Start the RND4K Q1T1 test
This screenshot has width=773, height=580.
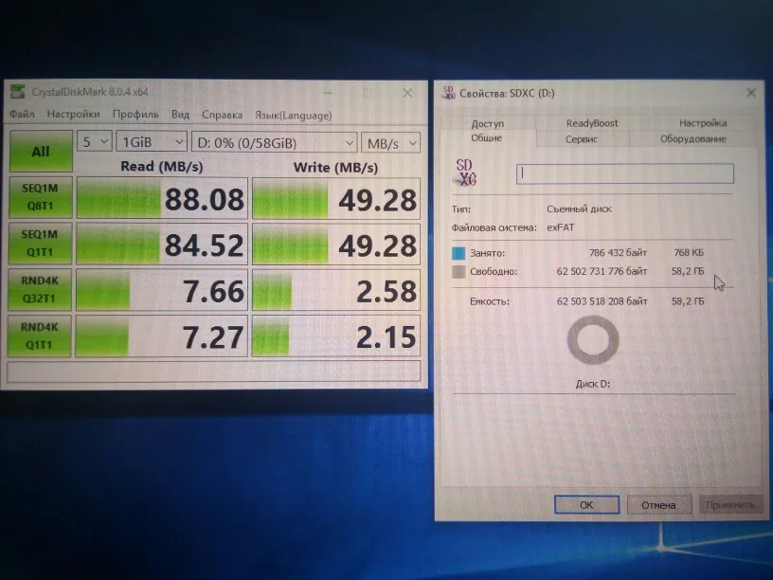[39, 335]
